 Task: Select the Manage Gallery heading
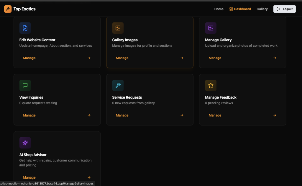click(218, 40)
